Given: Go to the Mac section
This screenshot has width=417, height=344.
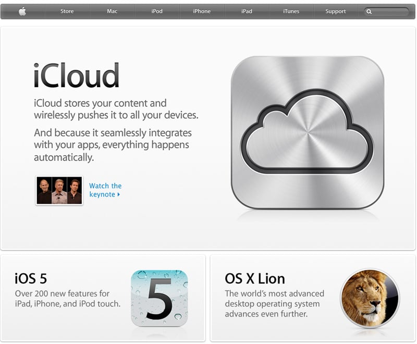Looking at the screenshot, I should pyautogui.click(x=112, y=11).
